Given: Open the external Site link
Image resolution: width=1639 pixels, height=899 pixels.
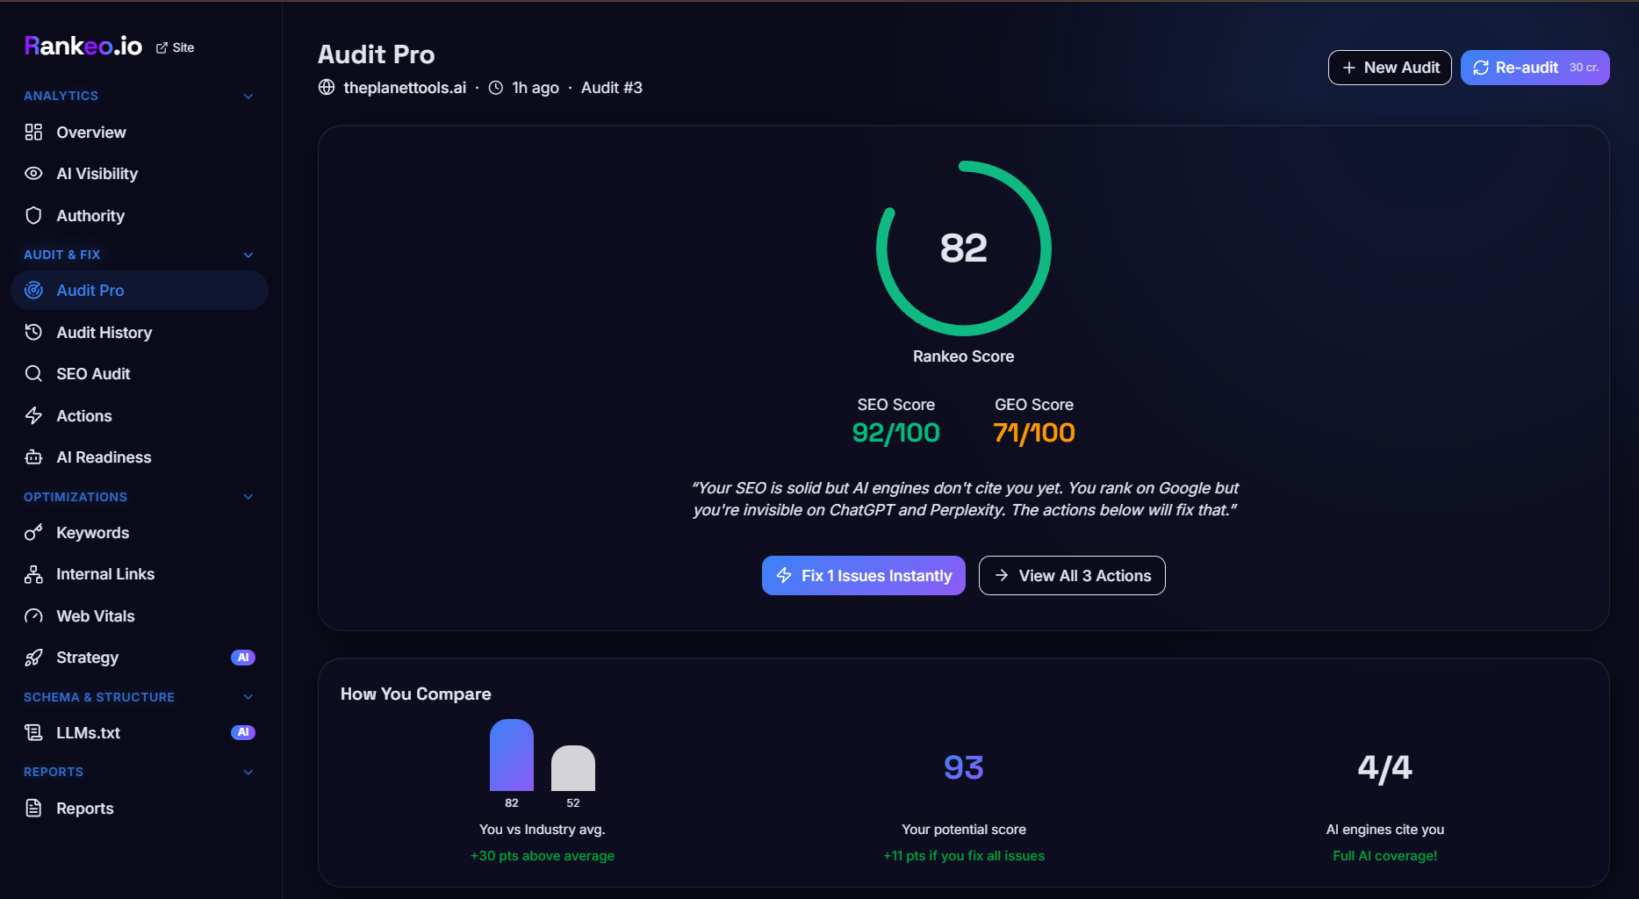Looking at the screenshot, I should coord(176,47).
